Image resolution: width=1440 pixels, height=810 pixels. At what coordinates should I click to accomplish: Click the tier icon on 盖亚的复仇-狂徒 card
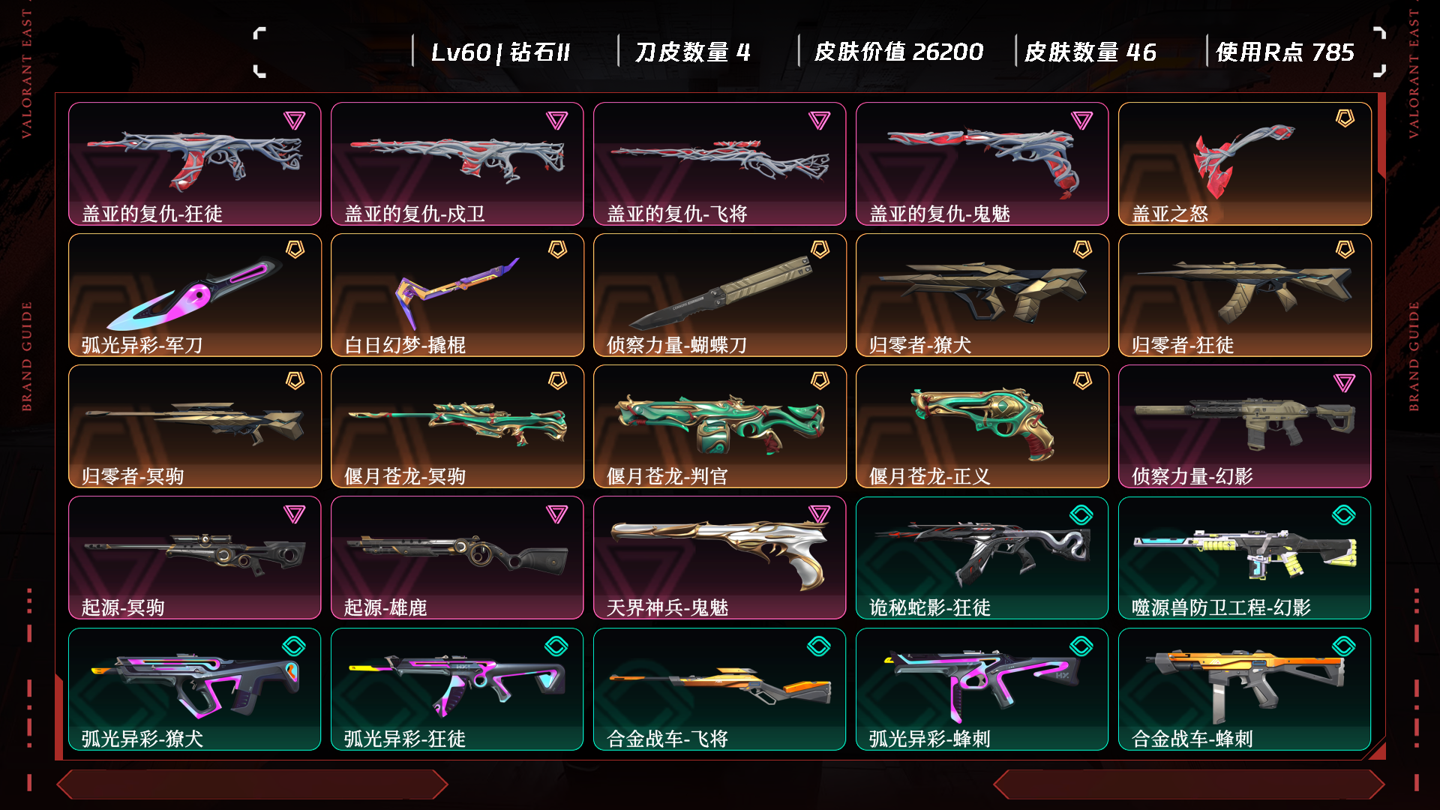click(x=294, y=121)
